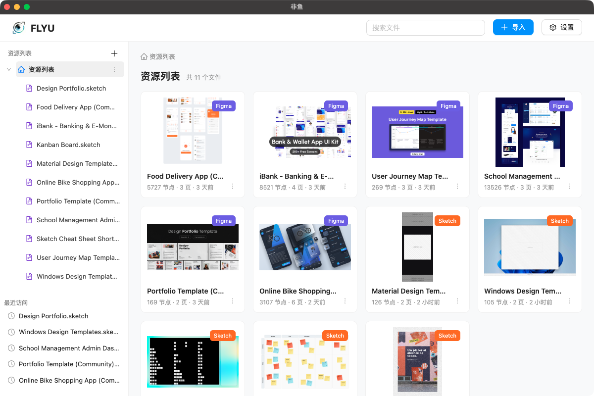This screenshot has height=396, width=594.
Task: Click the home icon in the breadcrumb
Action: [x=144, y=56]
